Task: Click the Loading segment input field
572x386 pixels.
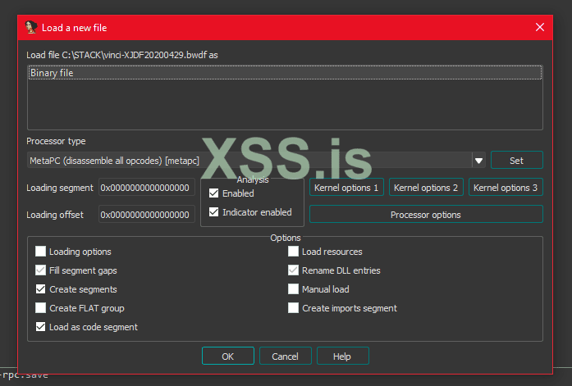Action: pos(147,188)
